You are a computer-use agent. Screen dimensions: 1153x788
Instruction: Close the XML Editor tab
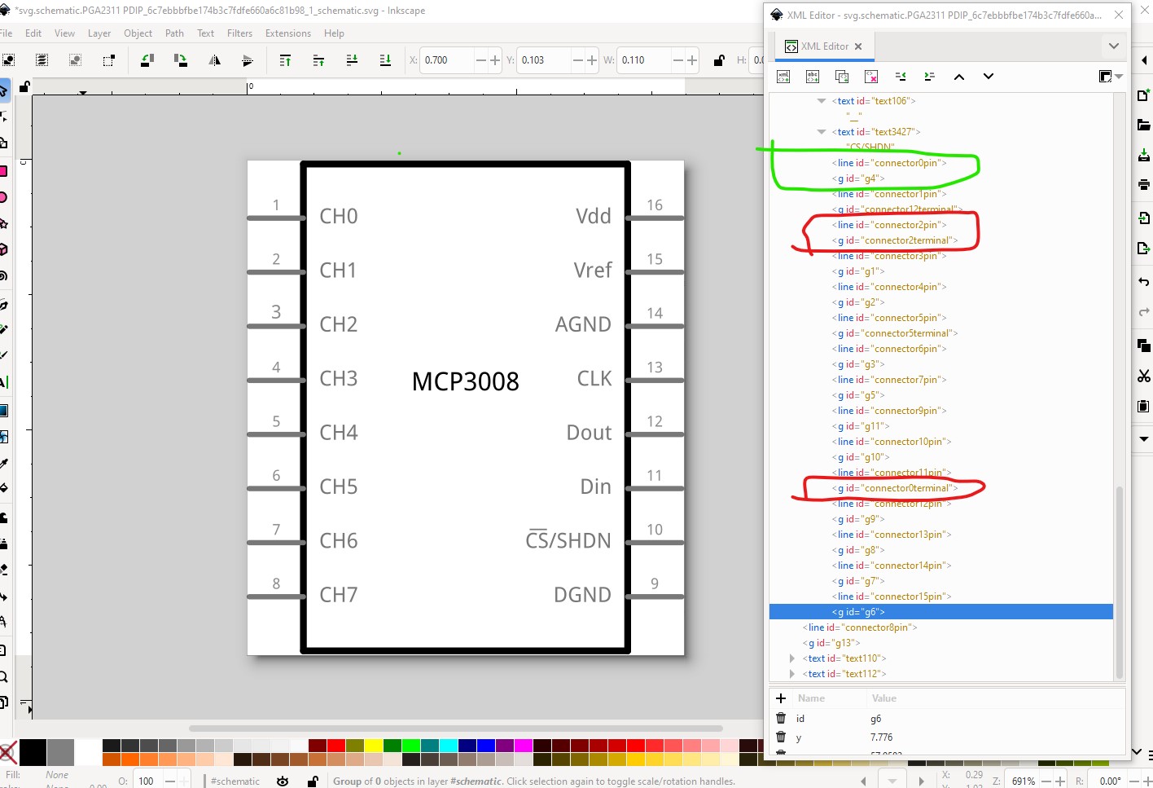coord(858,46)
